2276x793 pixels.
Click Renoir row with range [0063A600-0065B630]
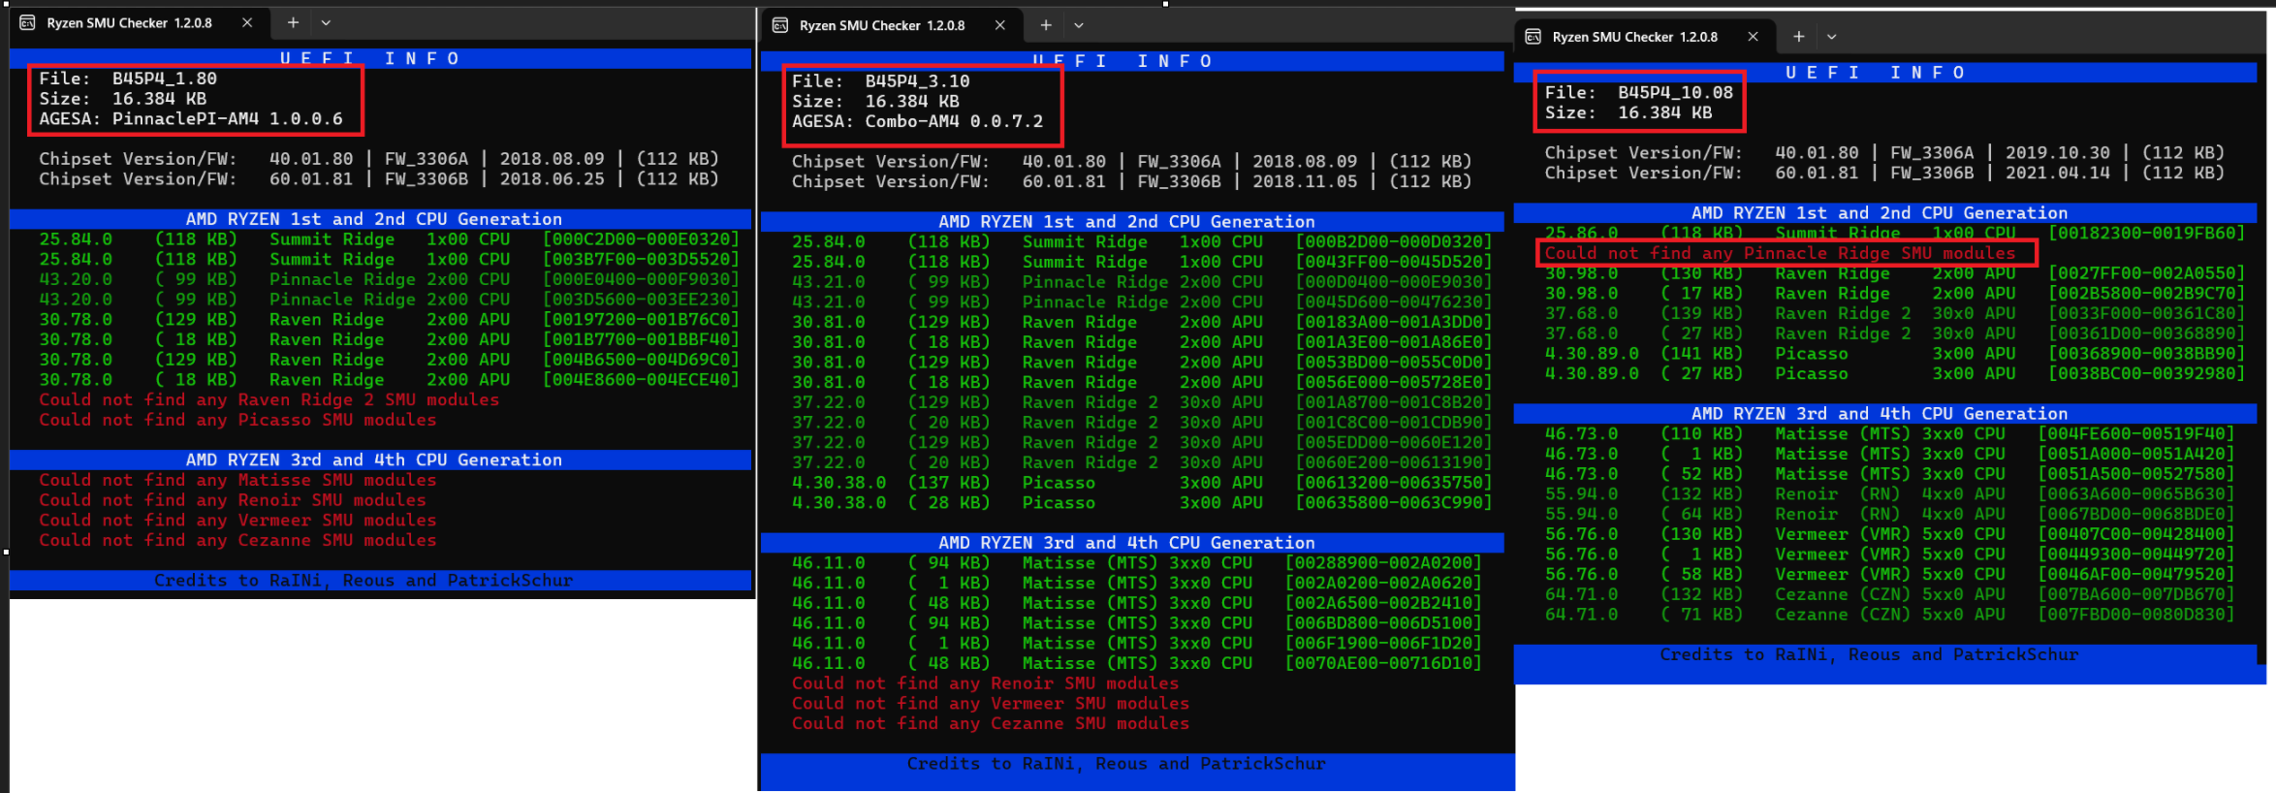coord(1889,494)
